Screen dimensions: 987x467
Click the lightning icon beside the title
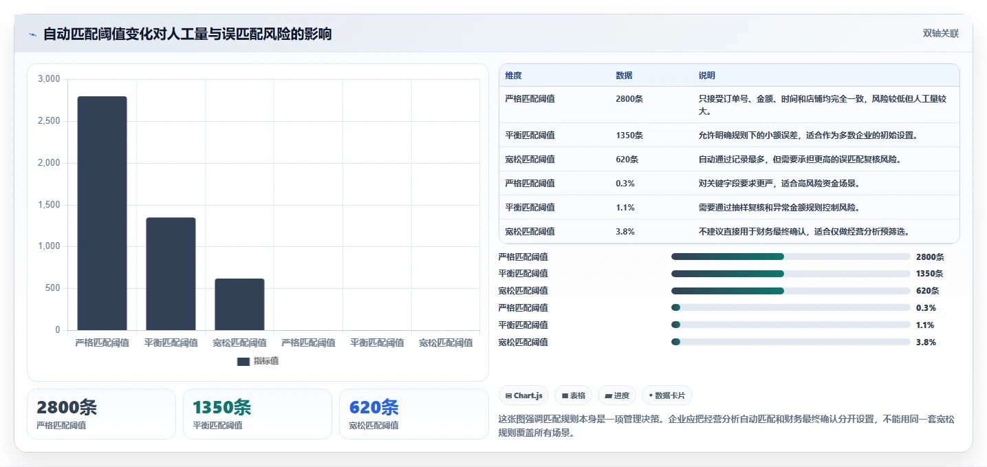click(32, 34)
